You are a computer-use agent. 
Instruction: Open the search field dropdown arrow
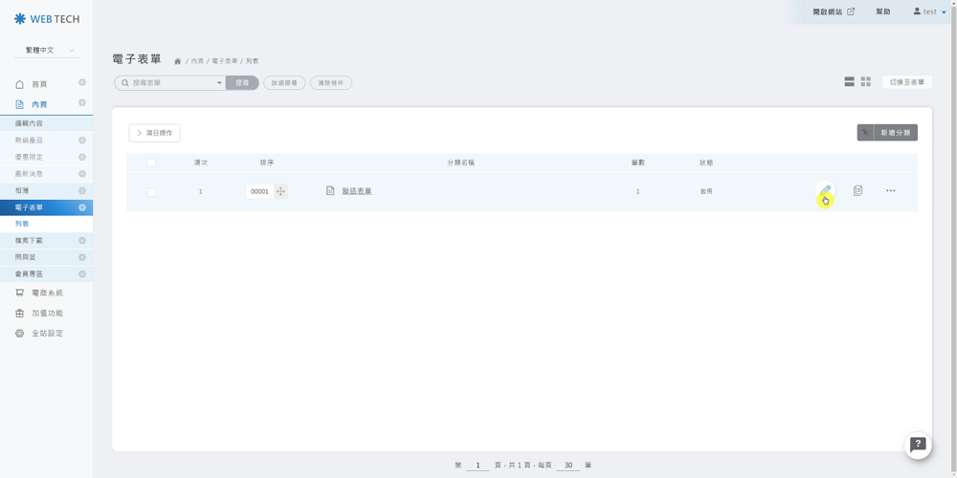219,83
